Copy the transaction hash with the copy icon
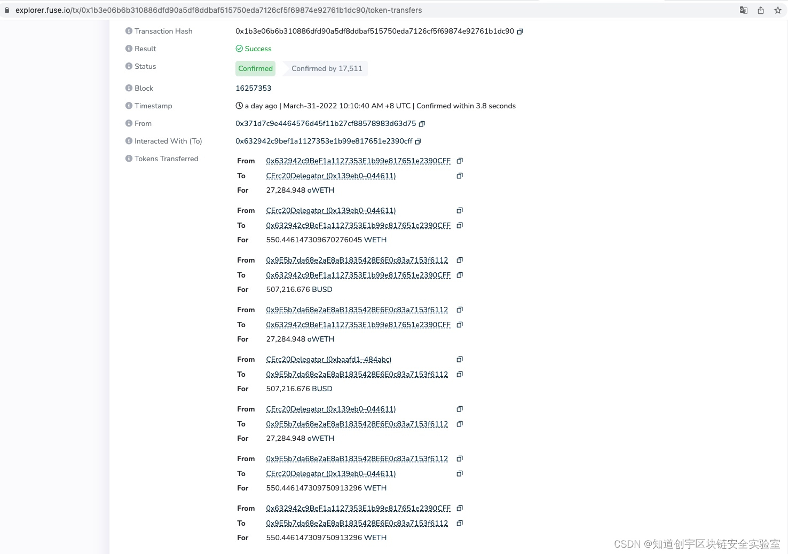Viewport: 788px width, 554px height. point(520,31)
